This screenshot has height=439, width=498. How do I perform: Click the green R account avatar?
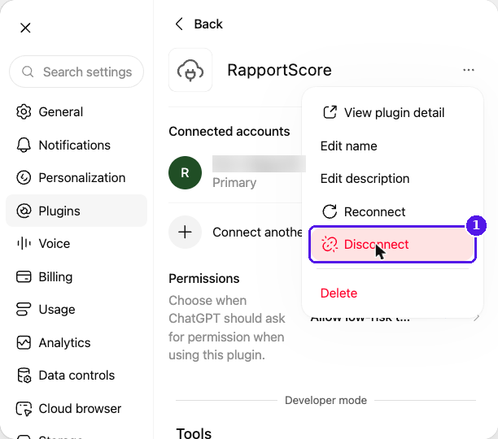(186, 173)
